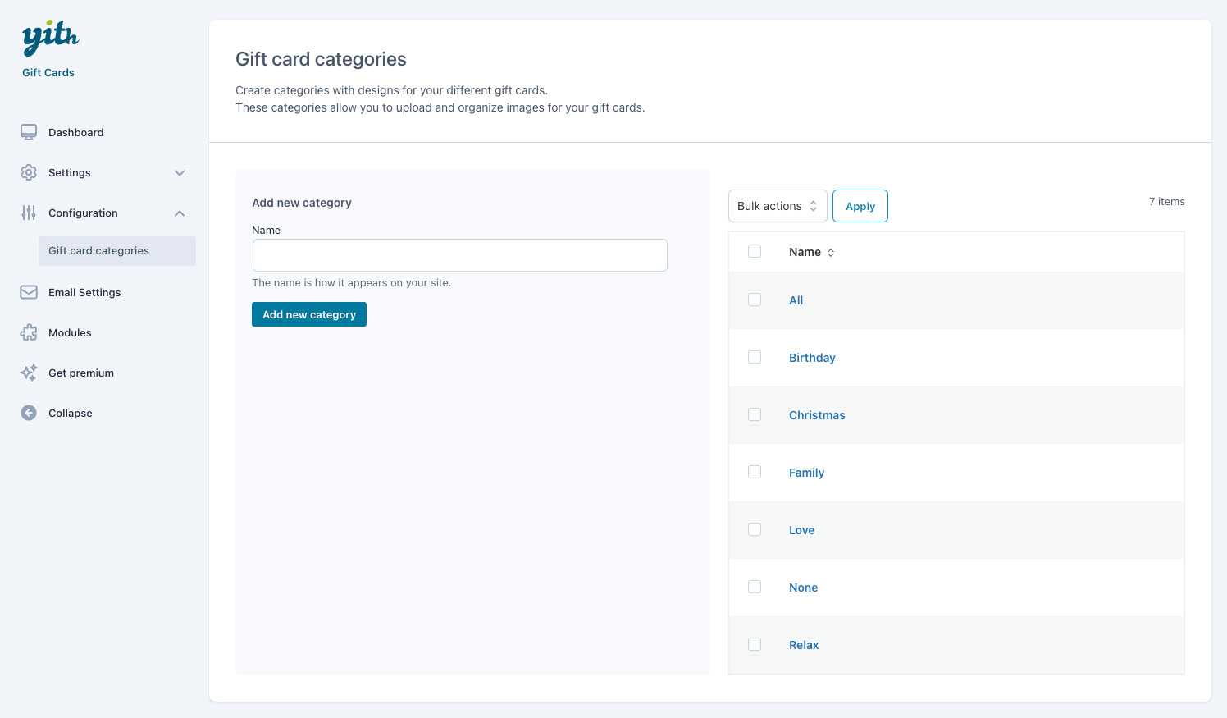
Task: Collapse the sidebar via Collapse item
Action: tap(71, 413)
